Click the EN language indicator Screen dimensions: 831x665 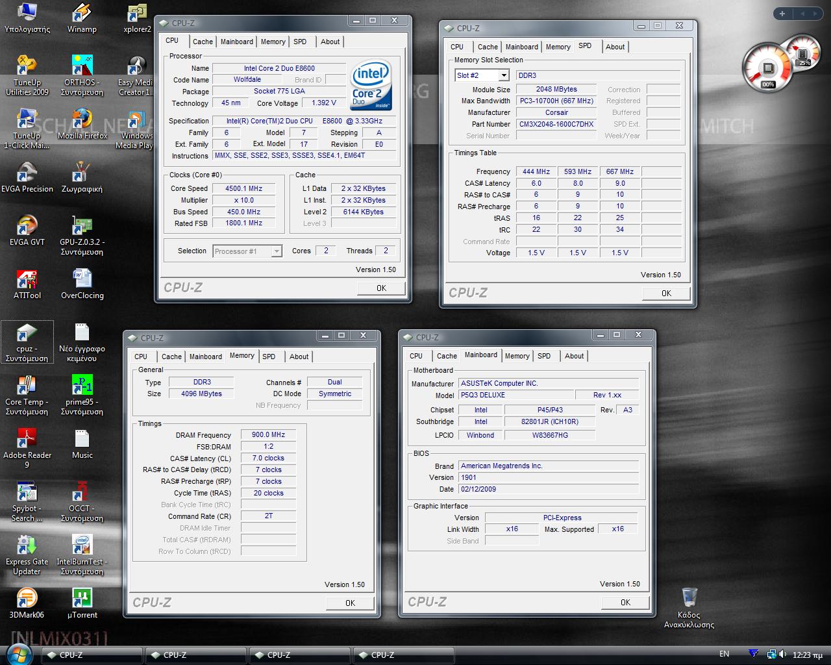click(x=724, y=654)
